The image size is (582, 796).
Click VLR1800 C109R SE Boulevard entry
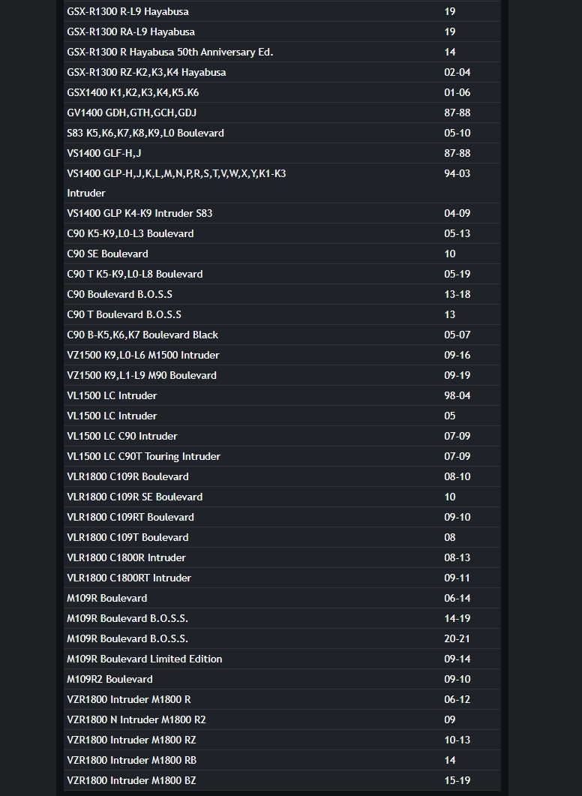click(x=135, y=497)
